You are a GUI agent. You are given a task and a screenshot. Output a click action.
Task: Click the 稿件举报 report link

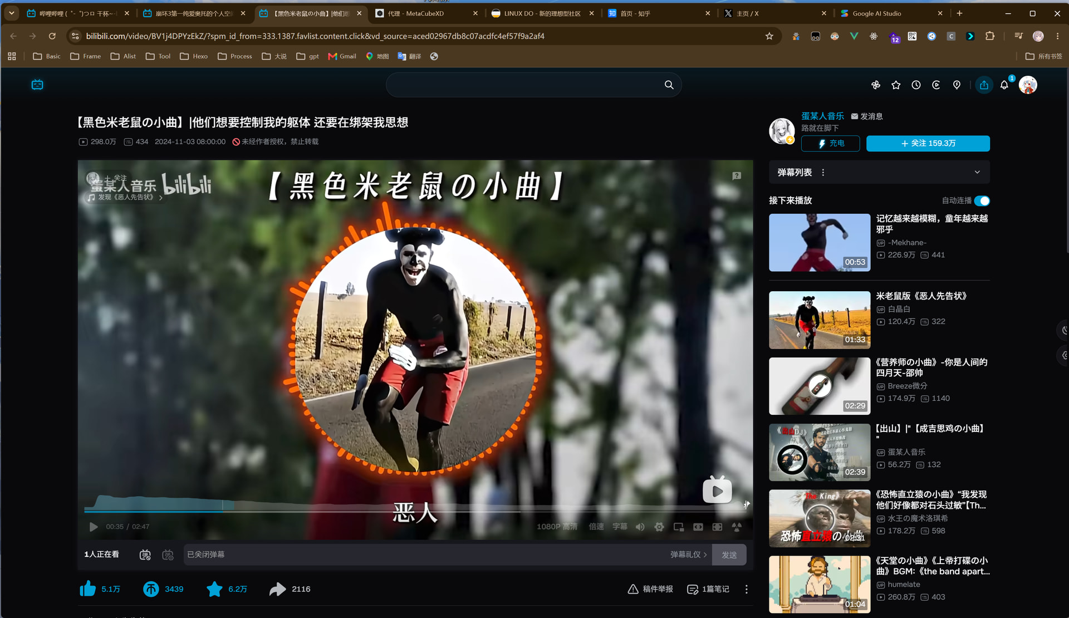tap(650, 589)
